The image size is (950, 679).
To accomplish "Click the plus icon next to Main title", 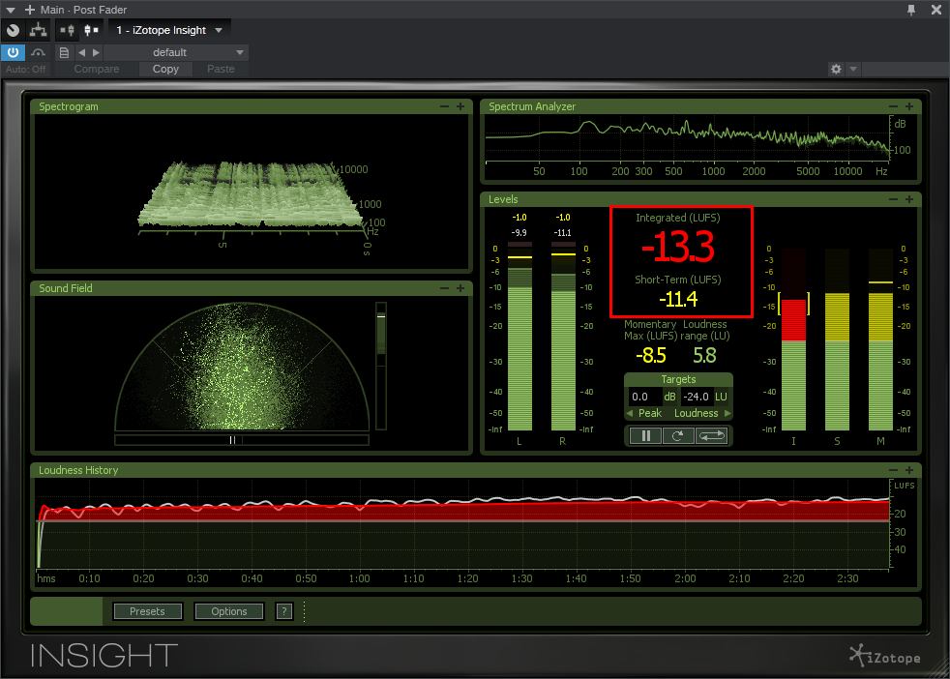I will [x=30, y=10].
